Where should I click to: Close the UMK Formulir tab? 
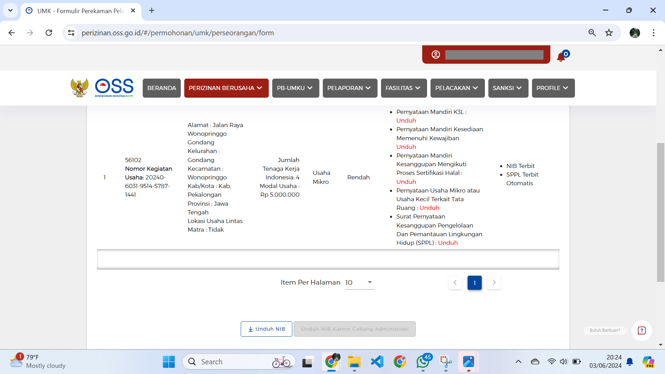(133, 11)
